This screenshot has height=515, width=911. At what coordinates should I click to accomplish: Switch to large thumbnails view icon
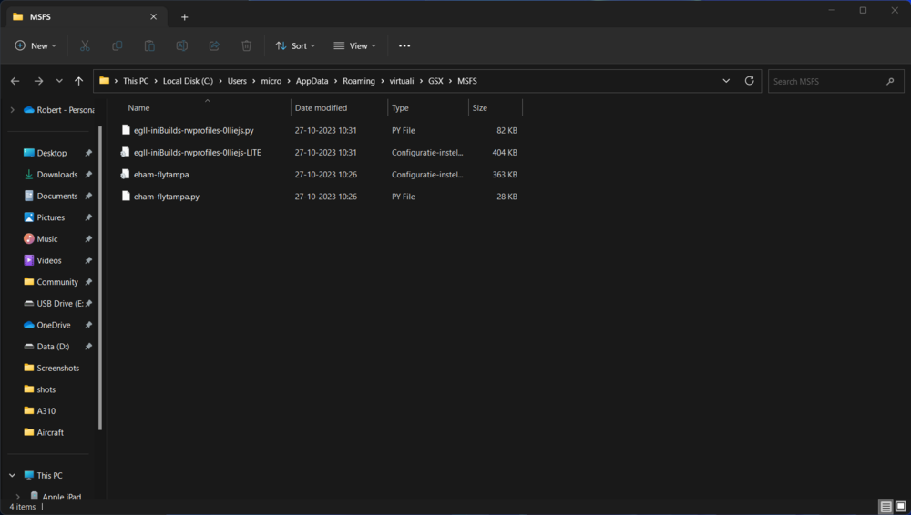point(900,507)
